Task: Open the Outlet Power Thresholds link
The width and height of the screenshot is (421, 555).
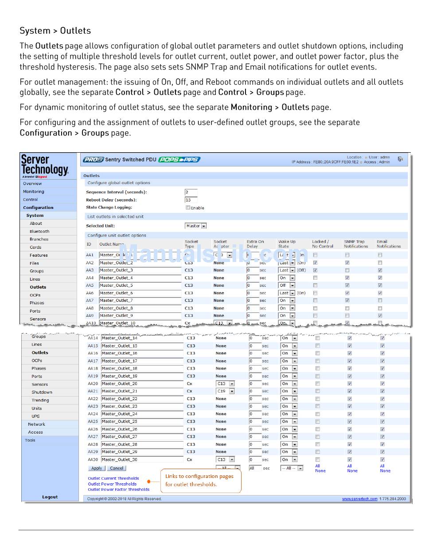Action: click(x=112, y=484)
